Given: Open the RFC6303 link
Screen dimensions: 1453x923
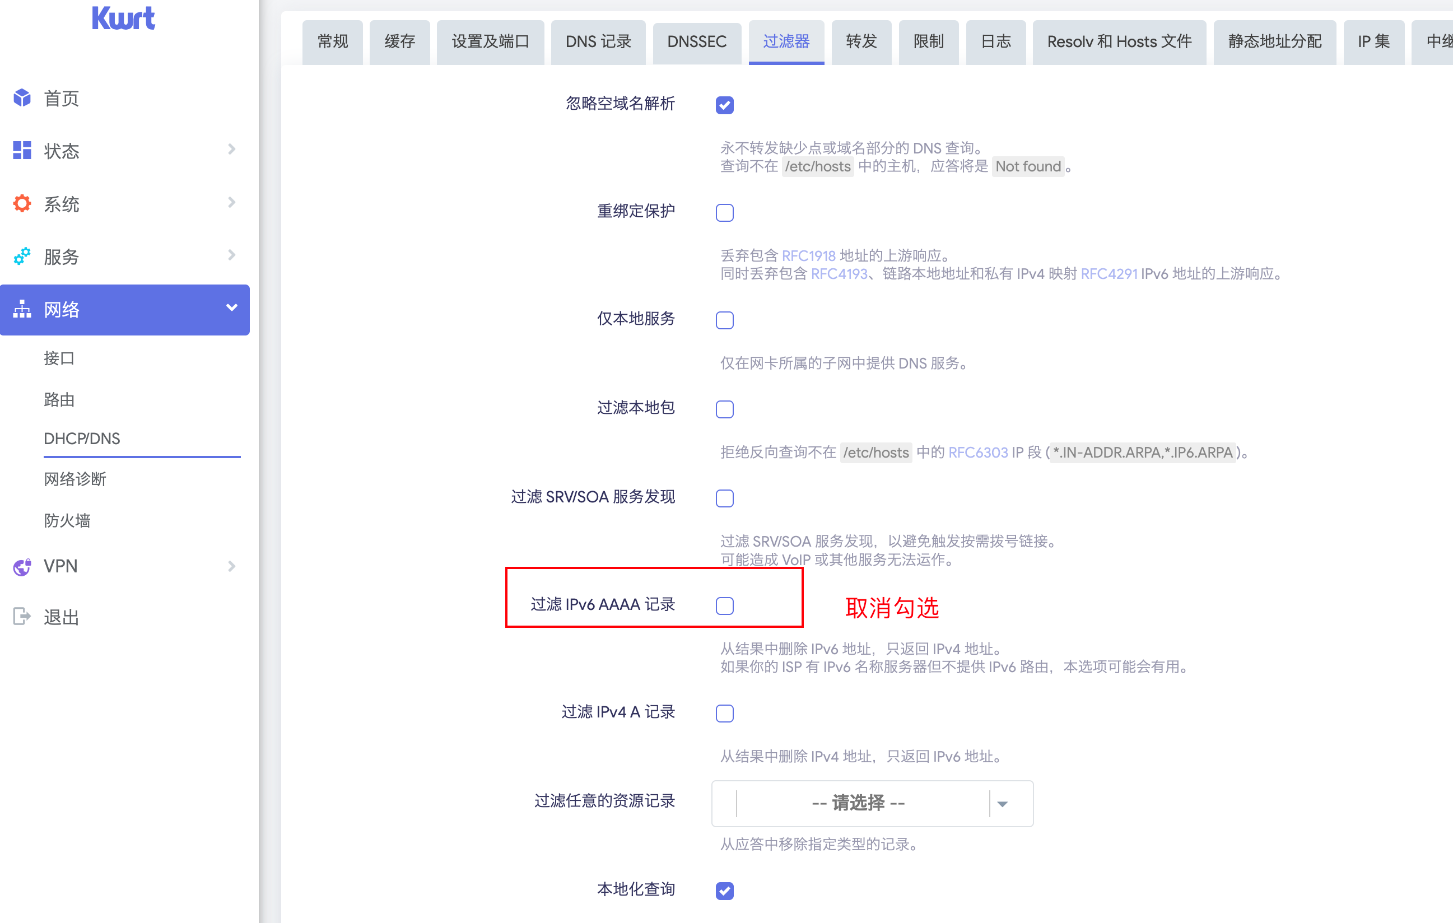Looking at the screenshot, I should [977, 453].
